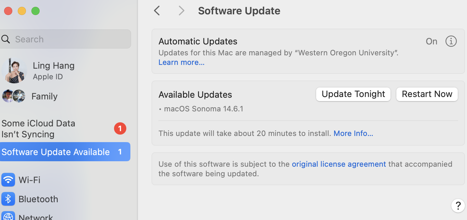Open the Network globe icon

pyautogui.click(x=8, y=216)
